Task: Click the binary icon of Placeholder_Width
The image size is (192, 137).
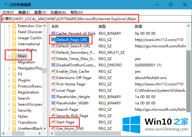Action: (x=53, y=103)
